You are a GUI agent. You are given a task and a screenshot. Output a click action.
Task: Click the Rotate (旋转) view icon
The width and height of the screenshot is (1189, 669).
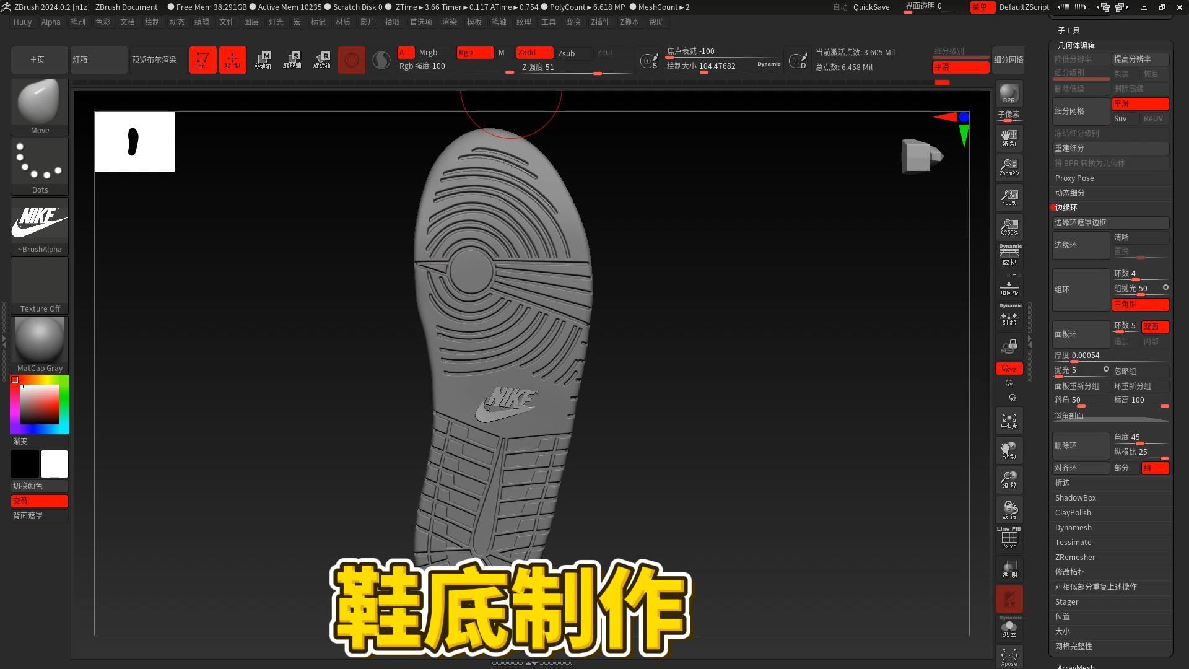pos(1009,510)
